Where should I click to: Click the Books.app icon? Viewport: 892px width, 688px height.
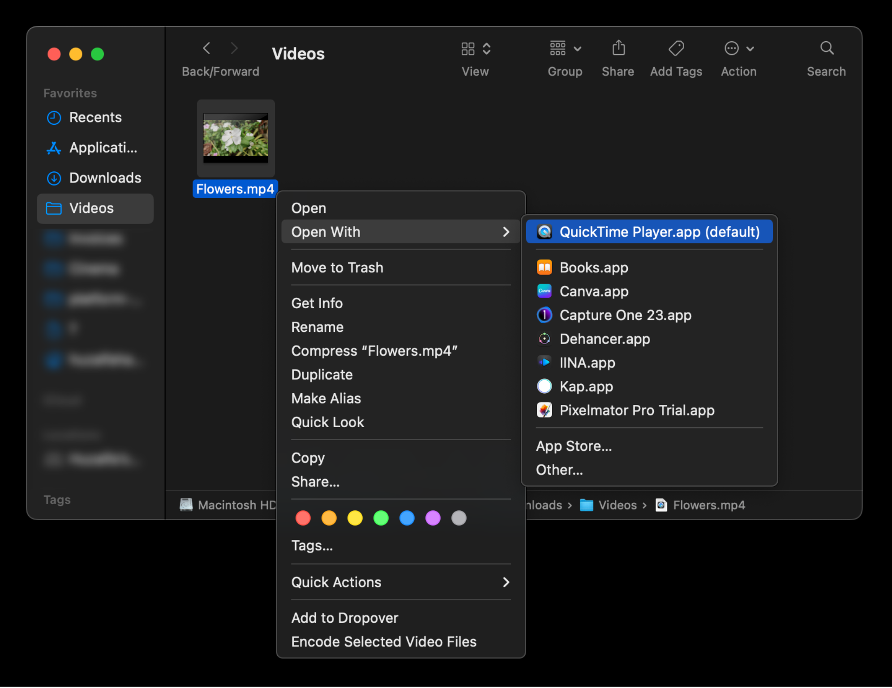pos(545,268)
